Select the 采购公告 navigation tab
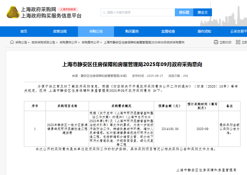This screenshot has height=175, width=247. [96, 32]
